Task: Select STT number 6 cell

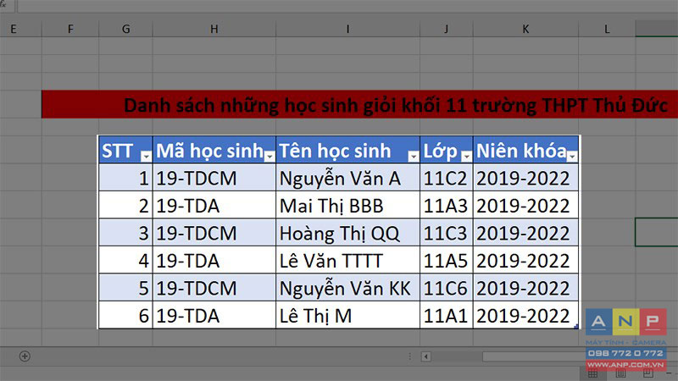Action: coord(125,315)
